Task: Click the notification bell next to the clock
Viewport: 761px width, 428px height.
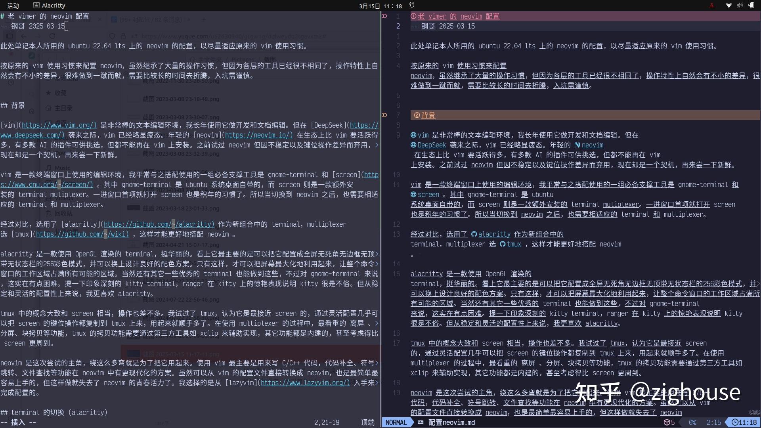Action: point(411,6)
